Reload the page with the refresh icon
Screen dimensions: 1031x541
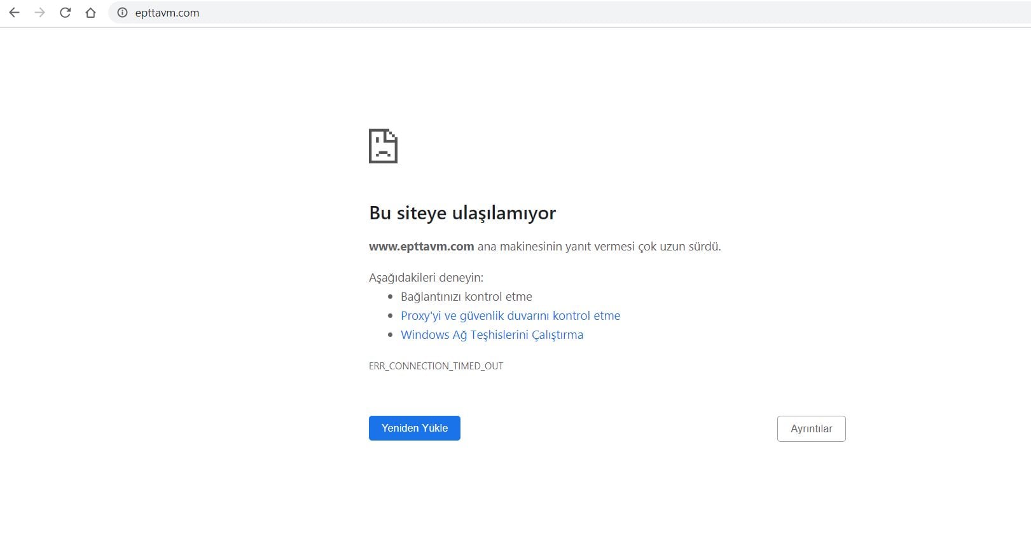tap(65, 13)
